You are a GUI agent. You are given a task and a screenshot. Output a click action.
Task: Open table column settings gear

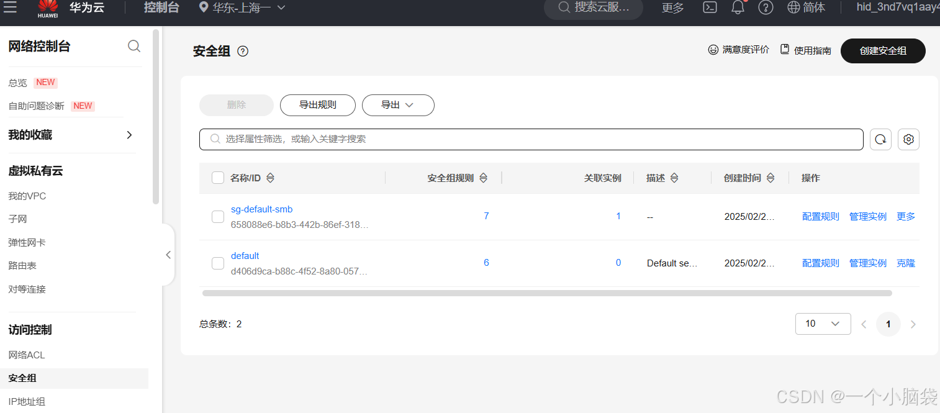pyautogui.click(x=908, y=139)
